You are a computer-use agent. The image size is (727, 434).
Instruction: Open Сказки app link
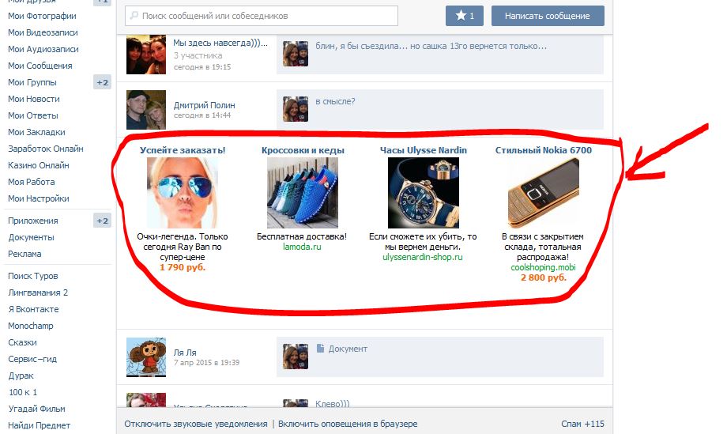coord(22,342)
